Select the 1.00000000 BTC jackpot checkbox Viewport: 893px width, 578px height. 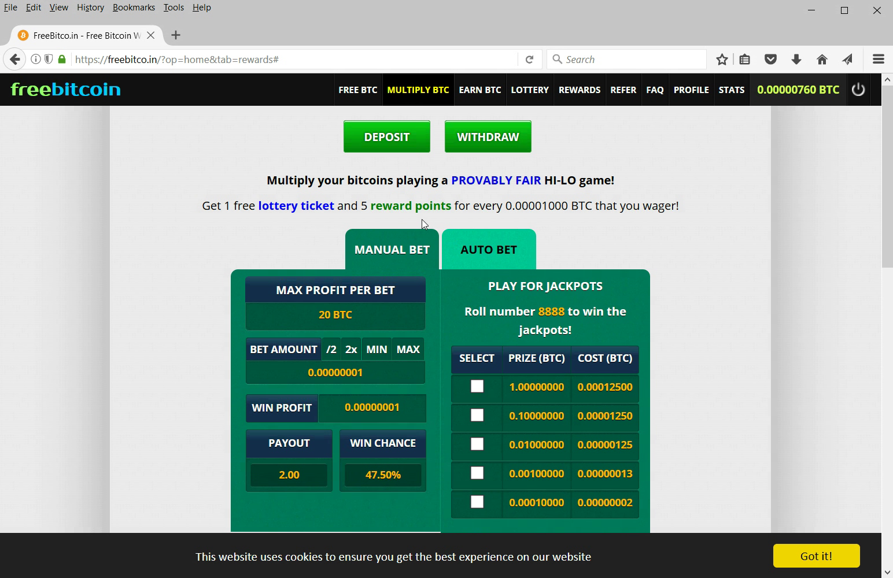[x=477, y=387]
